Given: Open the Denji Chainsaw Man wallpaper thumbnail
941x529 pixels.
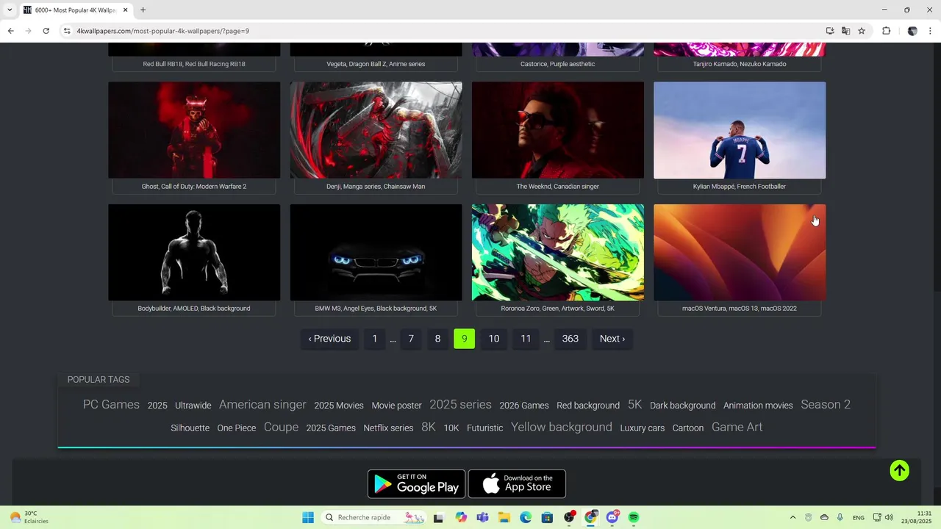Looking at the screenshot, I should point(376,130).
